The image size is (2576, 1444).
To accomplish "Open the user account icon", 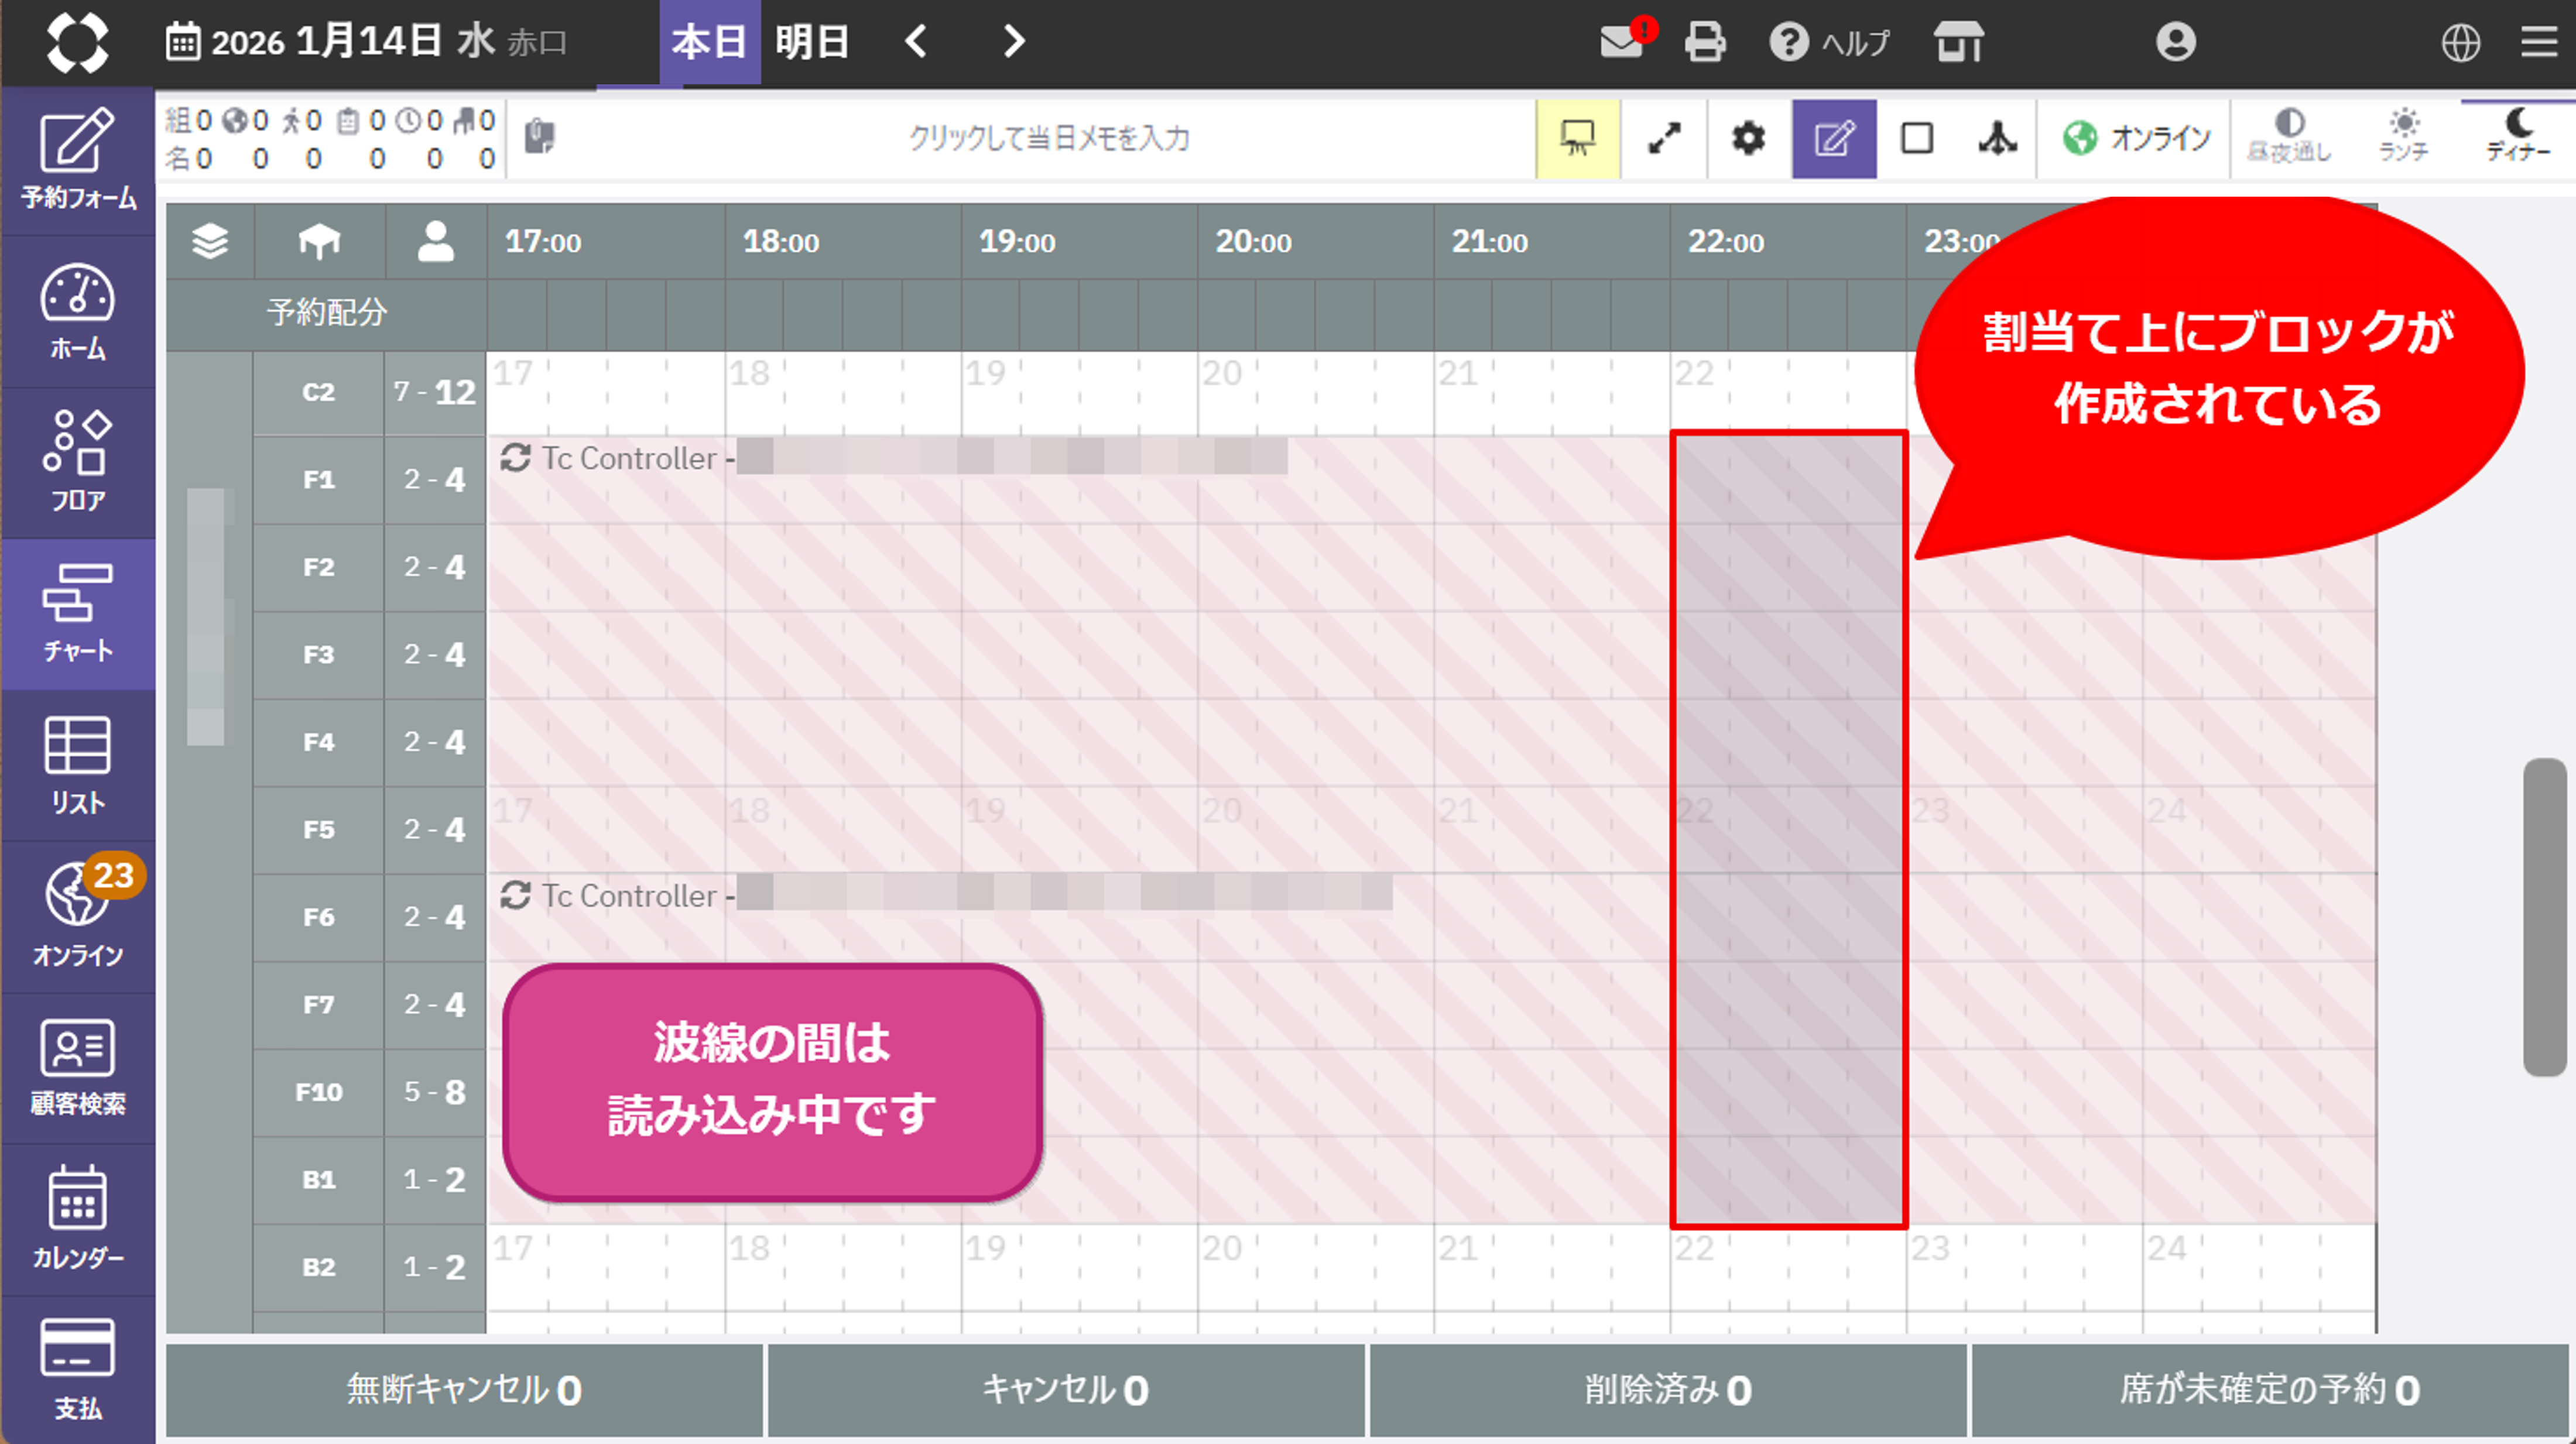I will [x=2176, y=42].
